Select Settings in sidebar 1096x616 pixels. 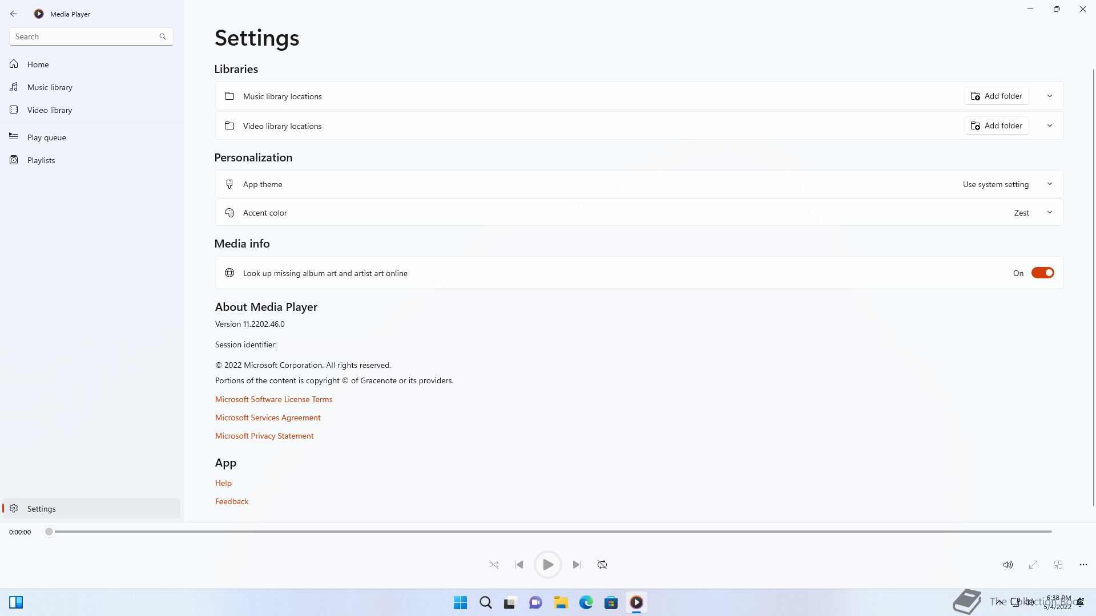click(x=91, y=509)
